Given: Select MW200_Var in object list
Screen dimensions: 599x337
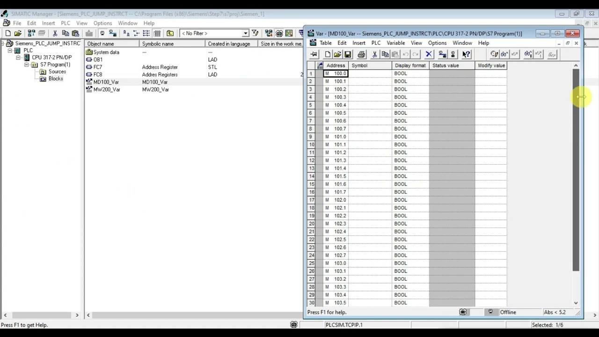Looking at the screenshot, I should tap(107, 89).
